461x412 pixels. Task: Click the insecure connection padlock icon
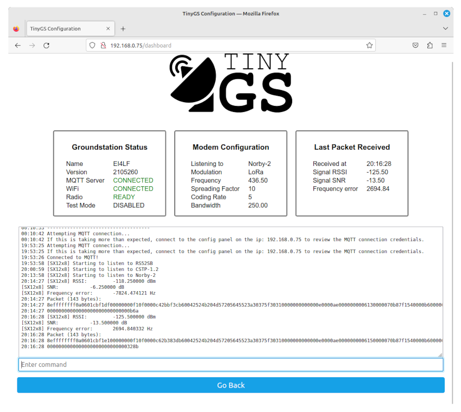(x=103, y=45)
